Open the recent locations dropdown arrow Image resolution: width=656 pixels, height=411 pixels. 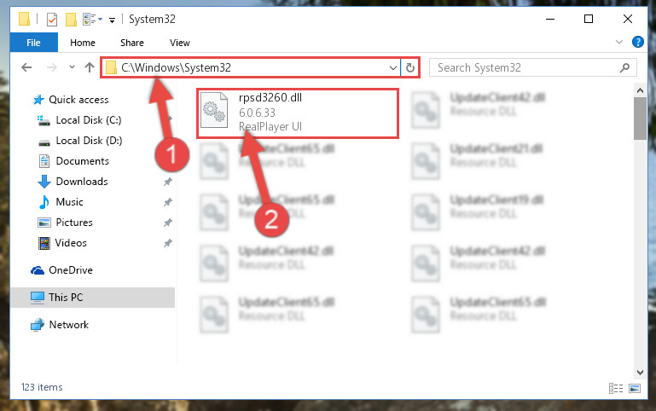tap(72, 67)
